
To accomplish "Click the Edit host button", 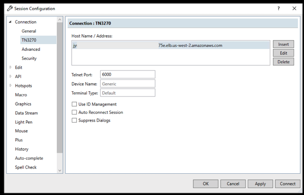I will coord(284,53).
